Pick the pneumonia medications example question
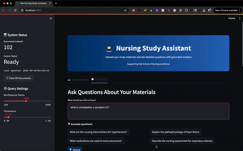 tap(96, 141)
